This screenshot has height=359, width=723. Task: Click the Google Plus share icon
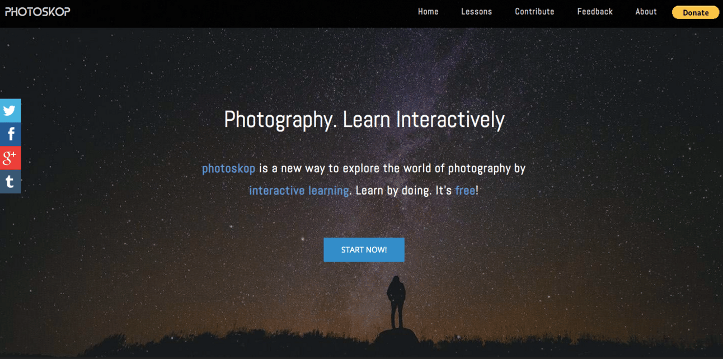pos(10,158)
